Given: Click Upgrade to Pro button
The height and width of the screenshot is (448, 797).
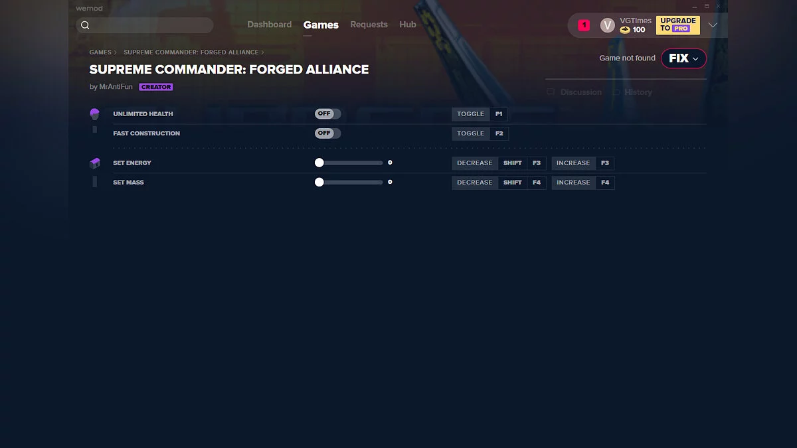Looking at the screenshot, I should (678, 25).
